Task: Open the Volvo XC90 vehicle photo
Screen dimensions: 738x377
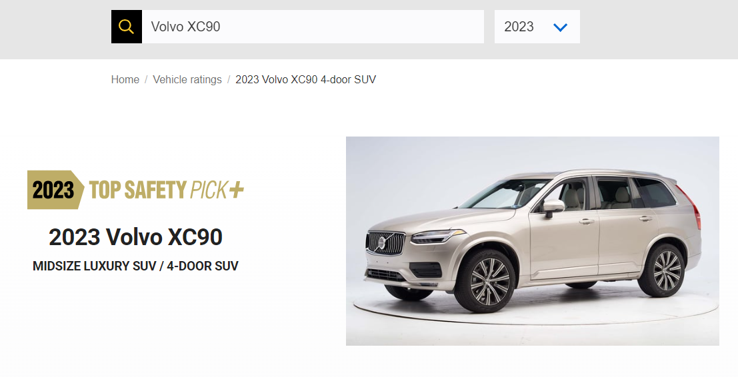Action: [532, 241]
